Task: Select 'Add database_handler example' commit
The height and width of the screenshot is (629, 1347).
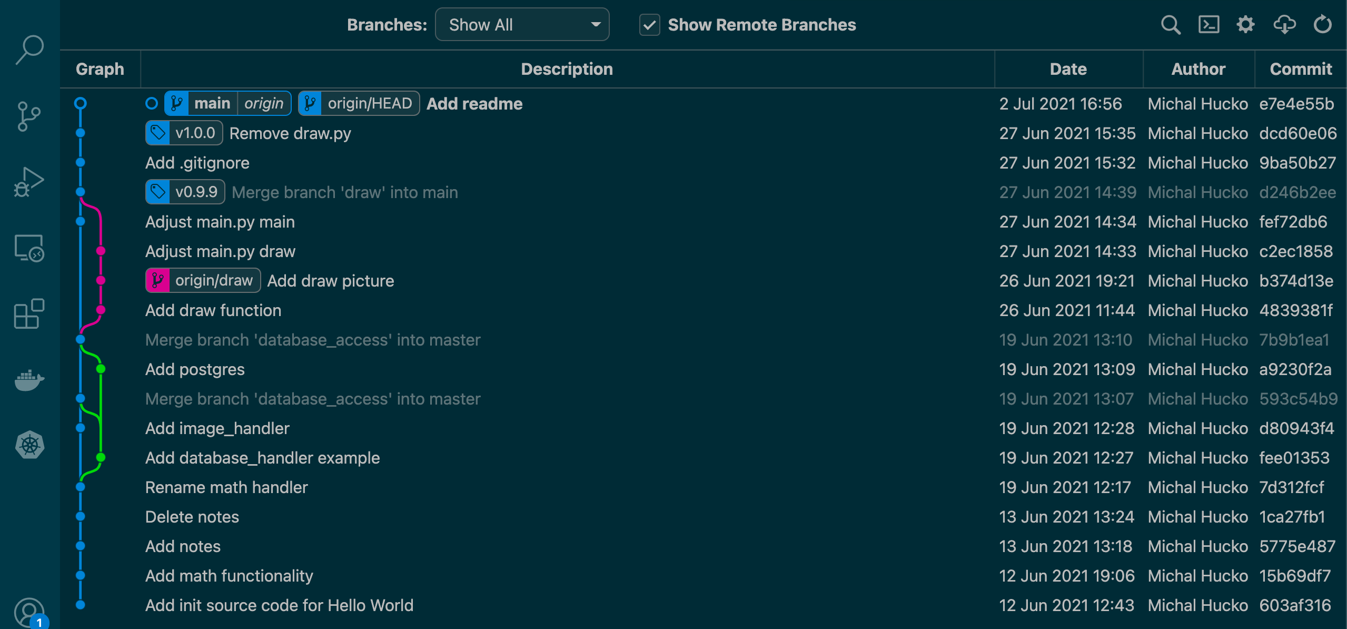Action: pyautogui.click(x=263, y=458)
